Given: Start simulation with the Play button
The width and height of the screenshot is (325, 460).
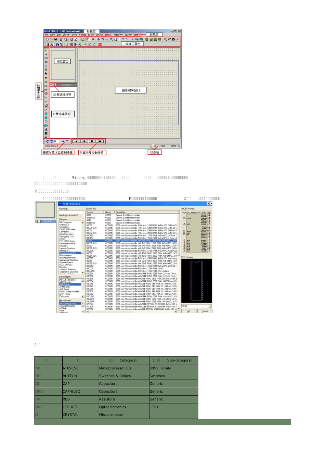Looking at the screenshot, I should pyautogui.click(x=76, y=141).
